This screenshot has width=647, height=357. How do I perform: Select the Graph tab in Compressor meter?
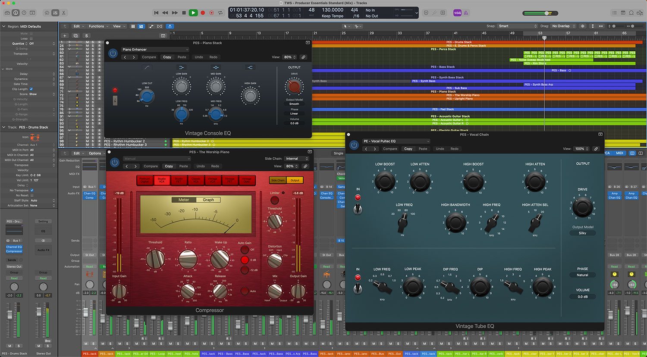coord(208,200)
